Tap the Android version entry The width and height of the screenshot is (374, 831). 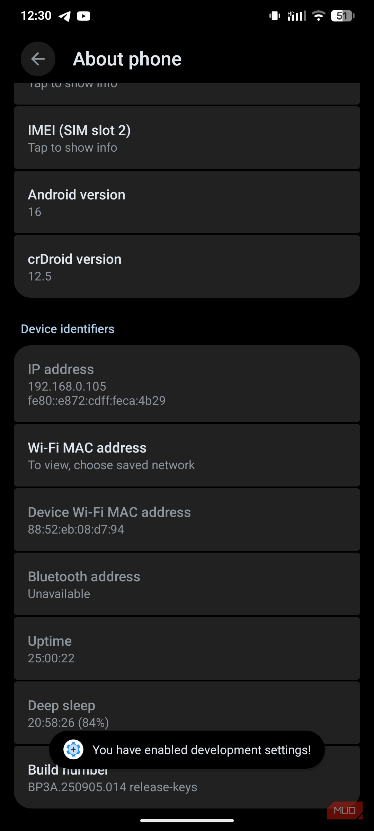(x=187, y=203)
